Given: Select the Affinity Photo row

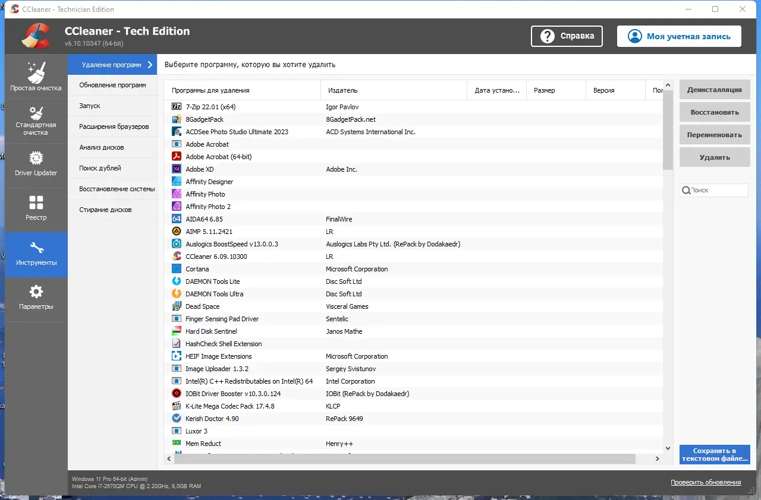Looking at the screenshot, I should 413,194.
